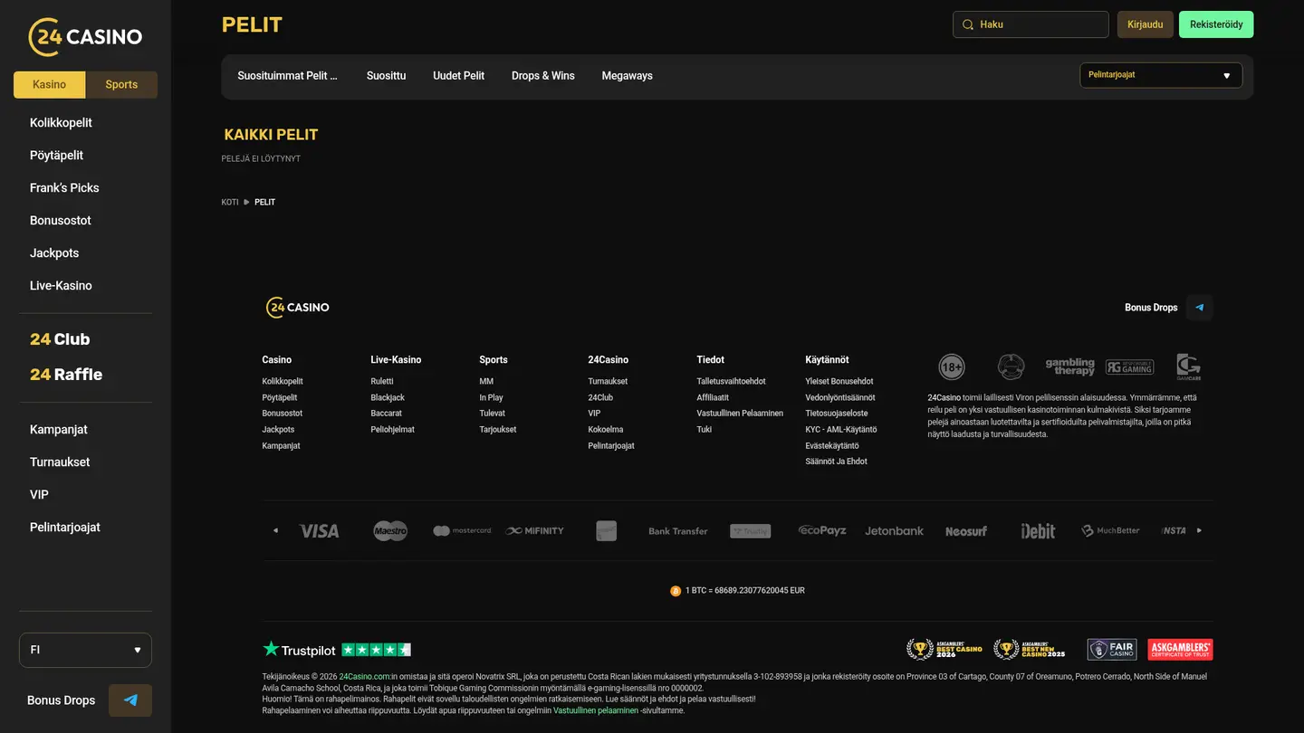The height and width of the screenshot is (733, 1304).
Task: Open the Vastuullinen pelaaminen link in disclaimer
Action: (596, 711)
